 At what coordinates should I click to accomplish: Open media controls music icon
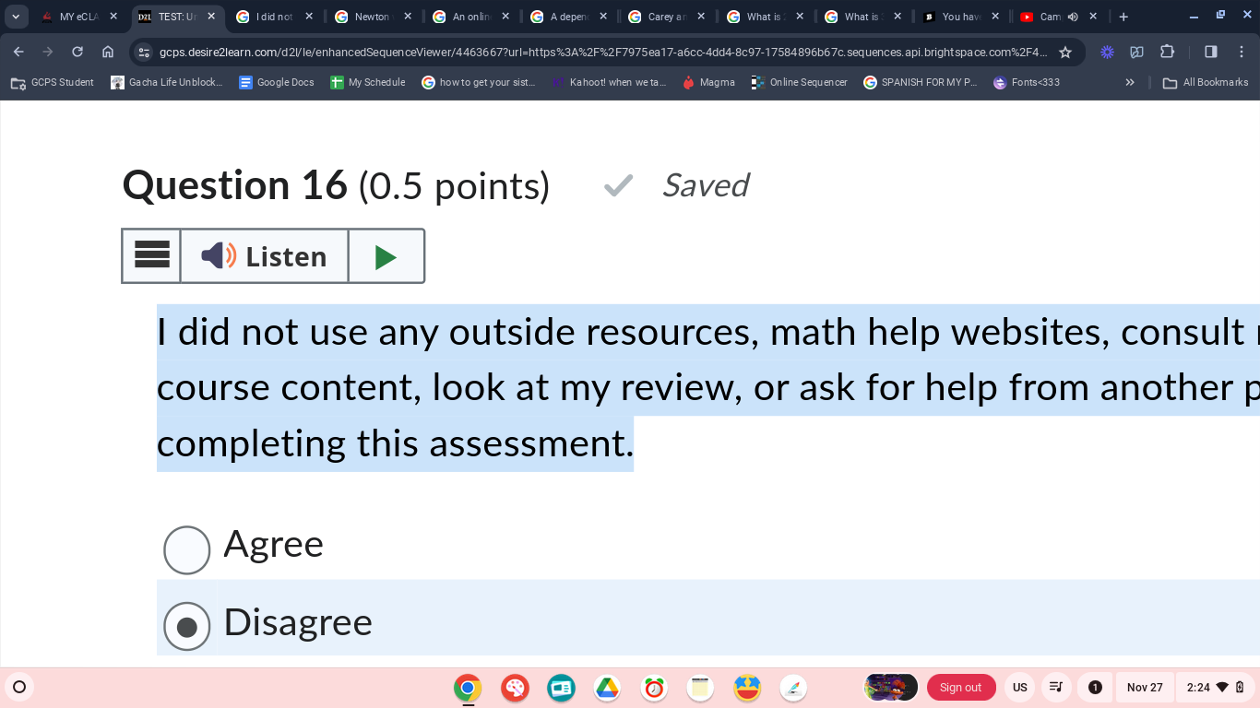coord(1057,688)
